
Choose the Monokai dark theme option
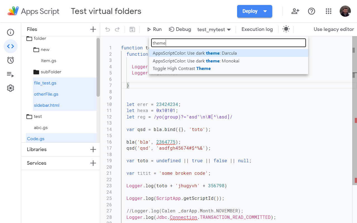coord(196,61)
